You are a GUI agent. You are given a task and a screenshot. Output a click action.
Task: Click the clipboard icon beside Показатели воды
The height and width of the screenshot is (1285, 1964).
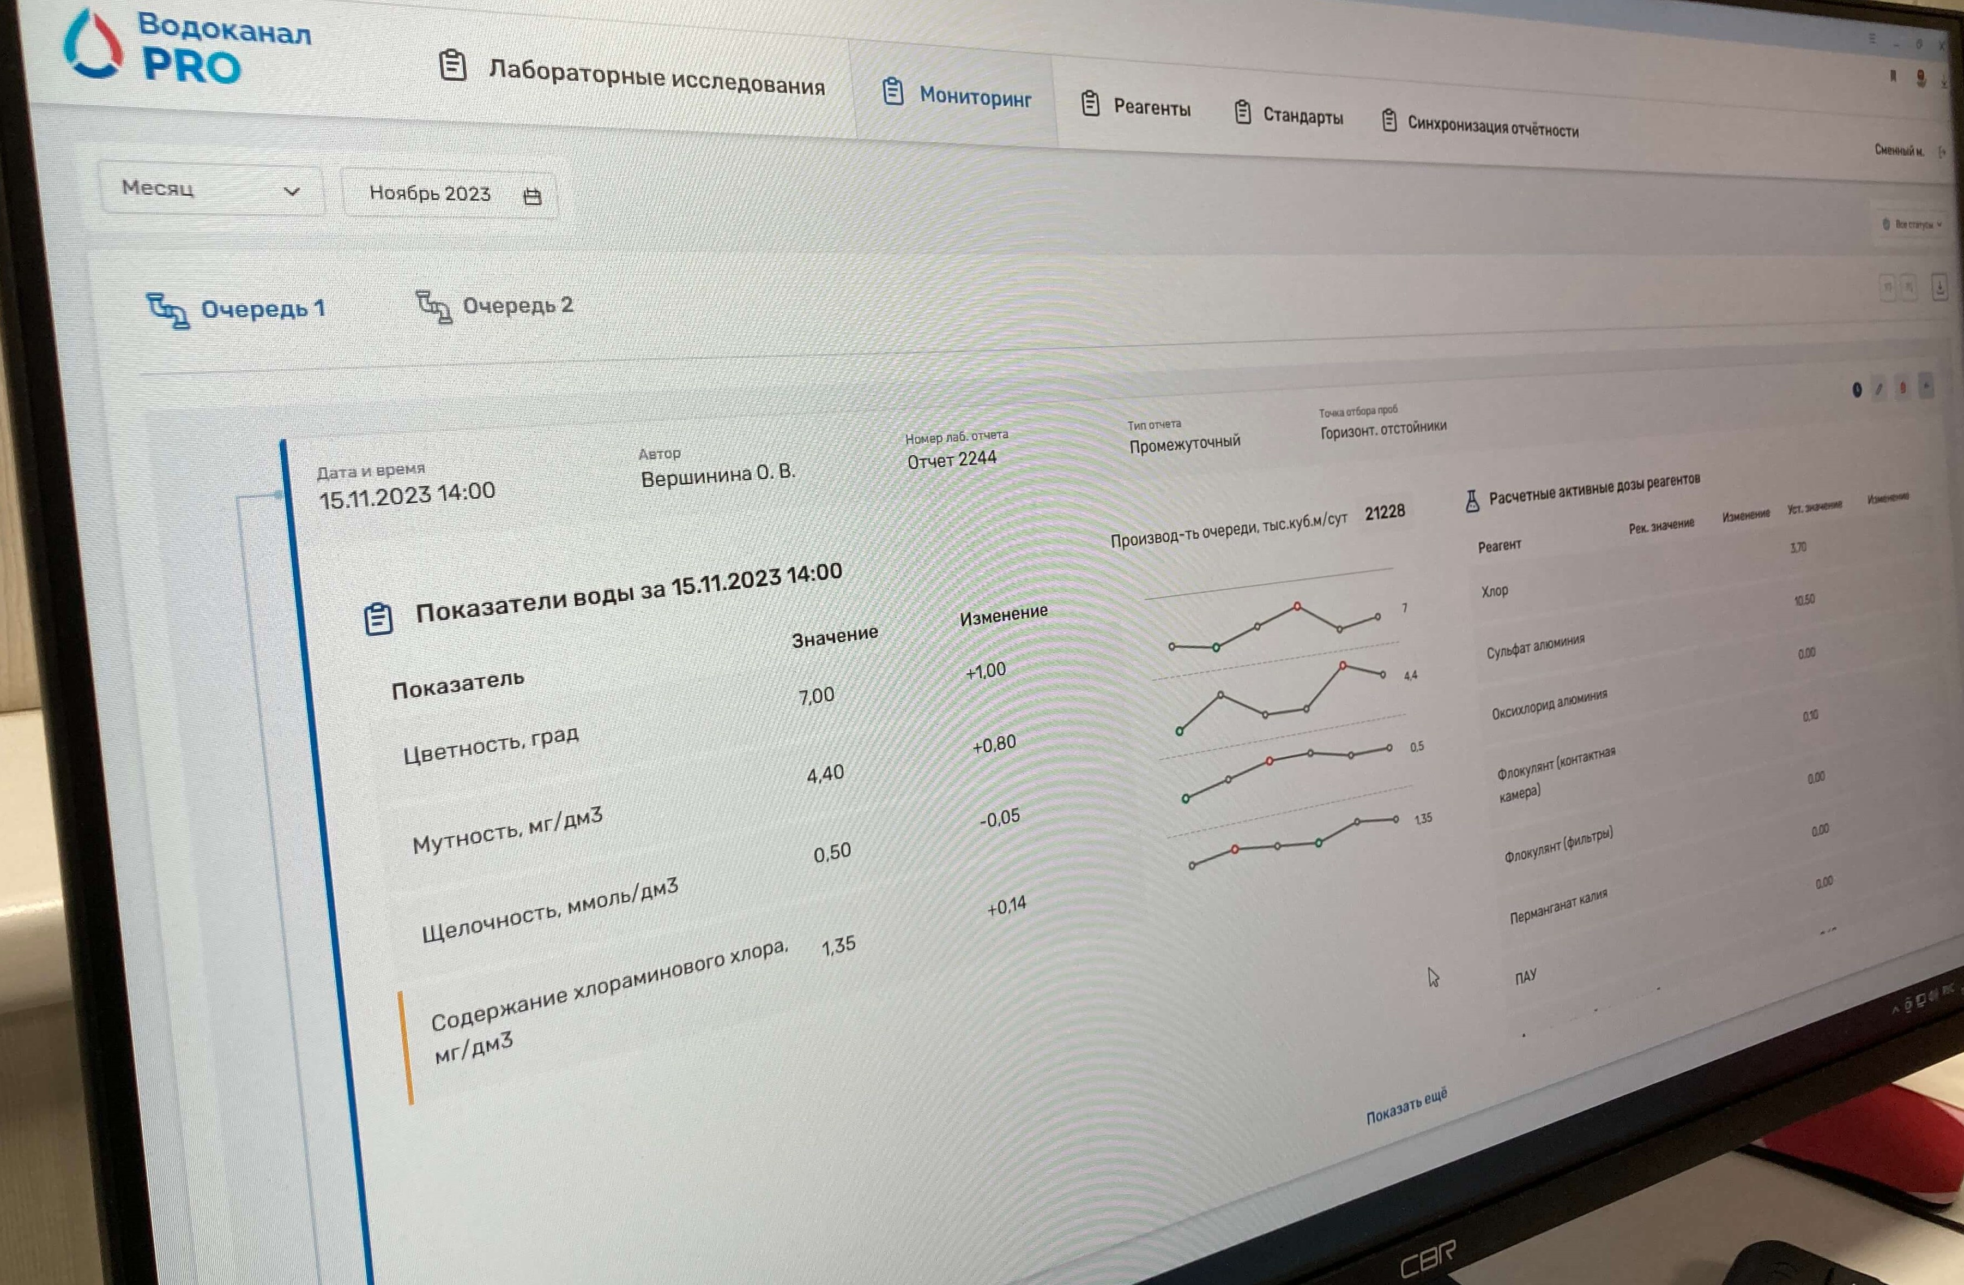(379, 618)
